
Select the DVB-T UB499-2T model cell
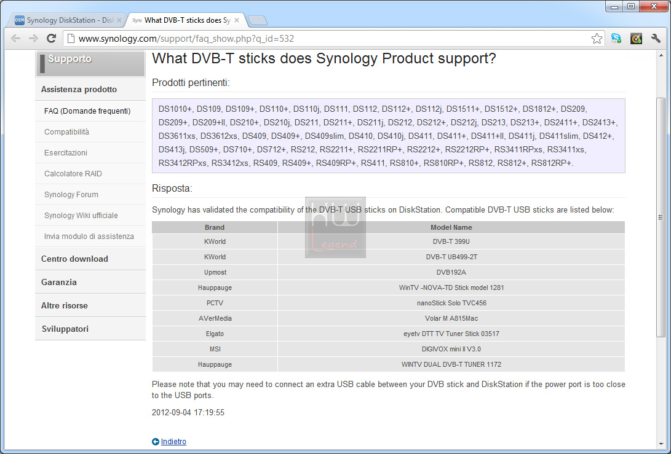[451, 257]
